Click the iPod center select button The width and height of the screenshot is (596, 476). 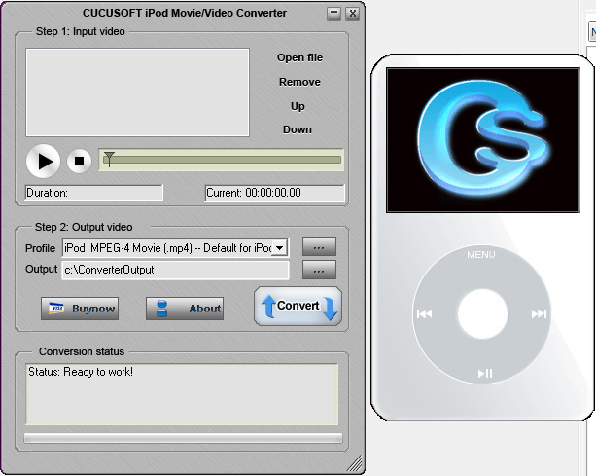pyautogui.click(x=482, y=313)
